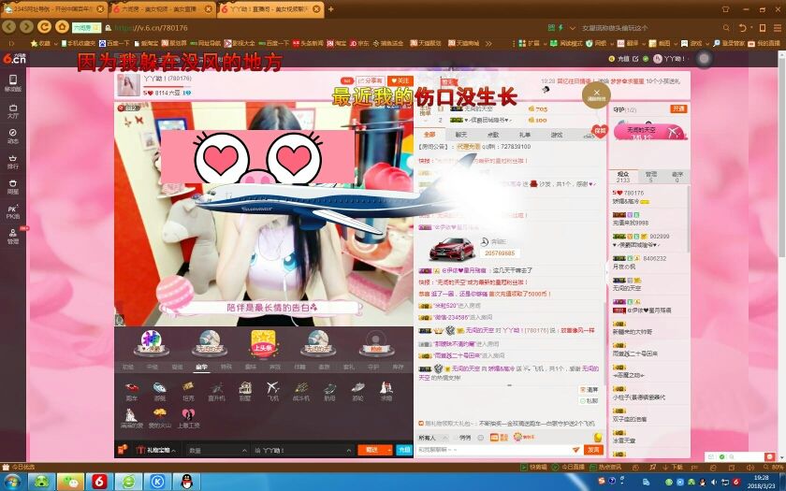Switch to 全部 chat tab

click(429, 135)
